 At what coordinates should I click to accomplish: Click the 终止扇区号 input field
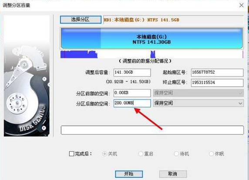coord(217,83)
